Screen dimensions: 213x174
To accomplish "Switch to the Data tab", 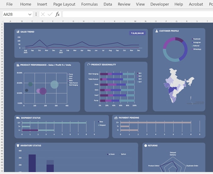I will [108, 4].
